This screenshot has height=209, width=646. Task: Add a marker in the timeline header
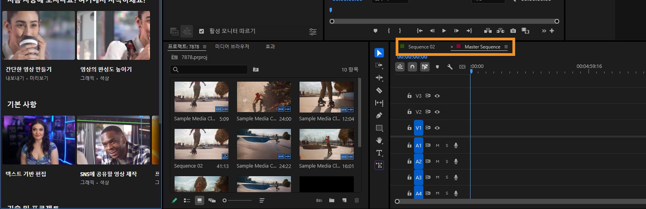437,67
